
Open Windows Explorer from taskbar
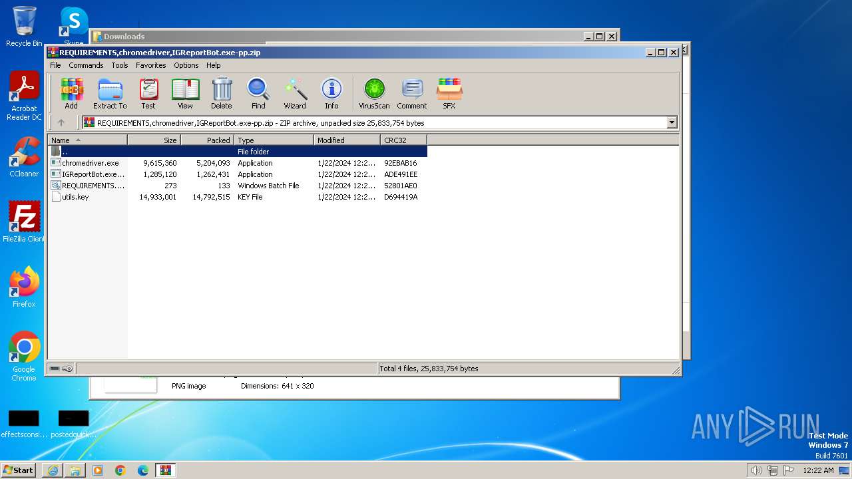point(75,470)
